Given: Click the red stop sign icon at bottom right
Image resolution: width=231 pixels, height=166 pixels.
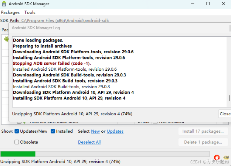Looking at the screenshot, I should (x=217, y=157).
